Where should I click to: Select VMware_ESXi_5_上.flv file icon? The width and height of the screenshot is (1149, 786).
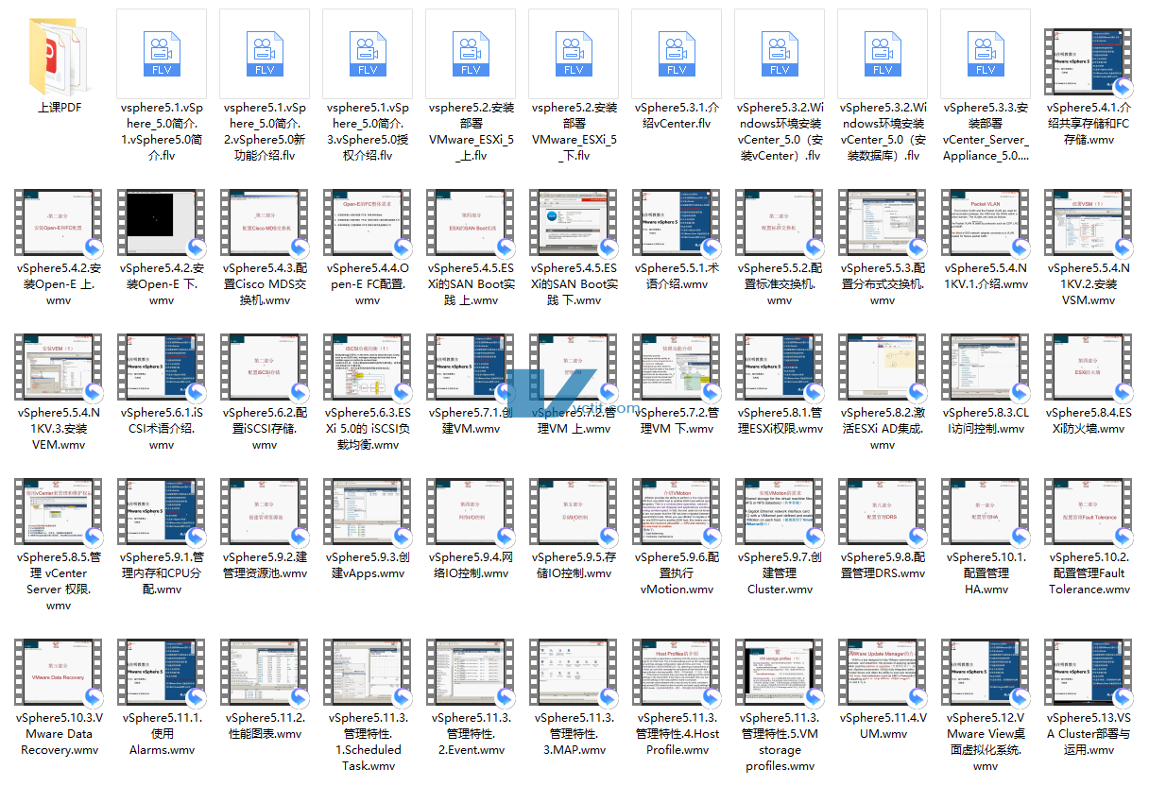click(x=471, y=53)
